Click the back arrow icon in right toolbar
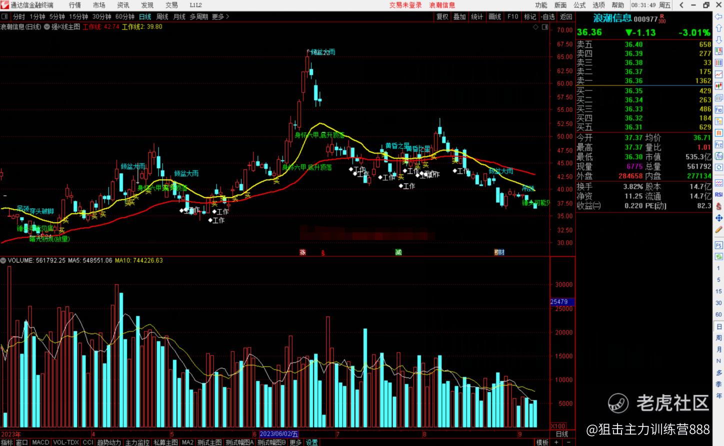The image size is (724, 446). click(718, 17)
